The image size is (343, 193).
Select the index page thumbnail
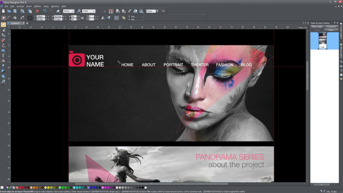322,40
